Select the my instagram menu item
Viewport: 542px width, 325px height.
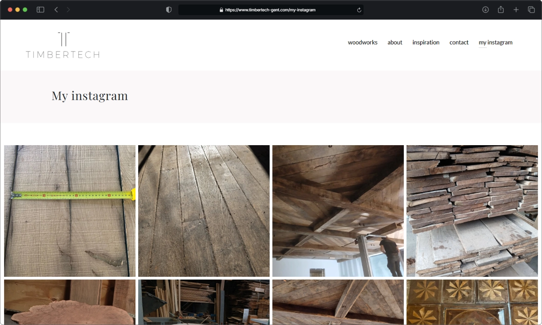click(x=495, y=43)
